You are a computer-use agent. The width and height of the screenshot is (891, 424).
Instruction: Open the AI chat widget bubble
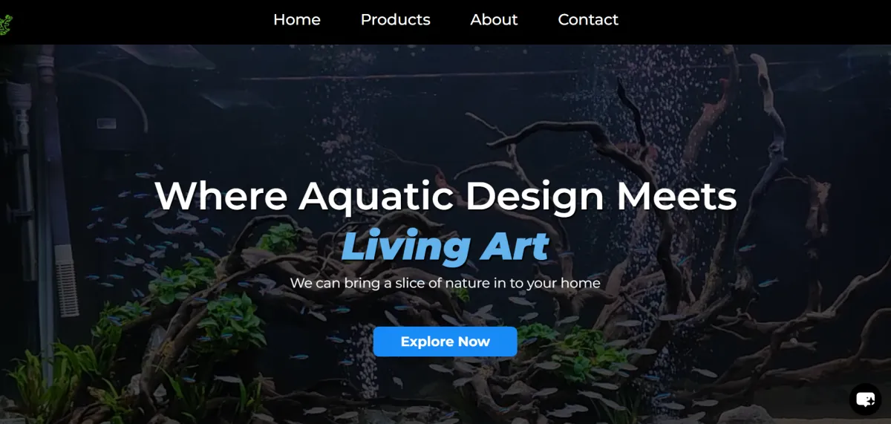click(x=865, y=399)
